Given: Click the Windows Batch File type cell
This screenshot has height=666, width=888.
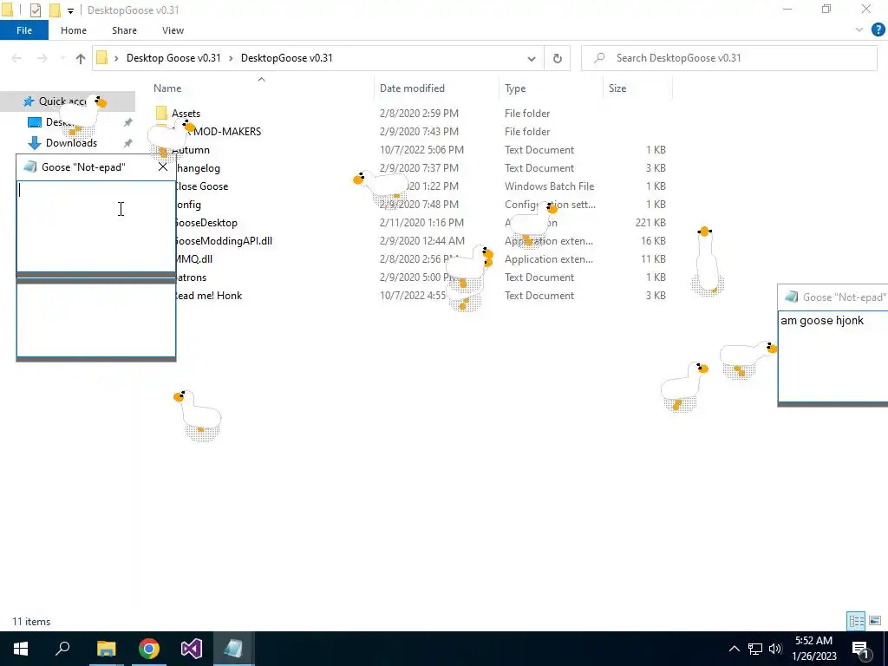Looking at the screenshot, I should [549, 186].
